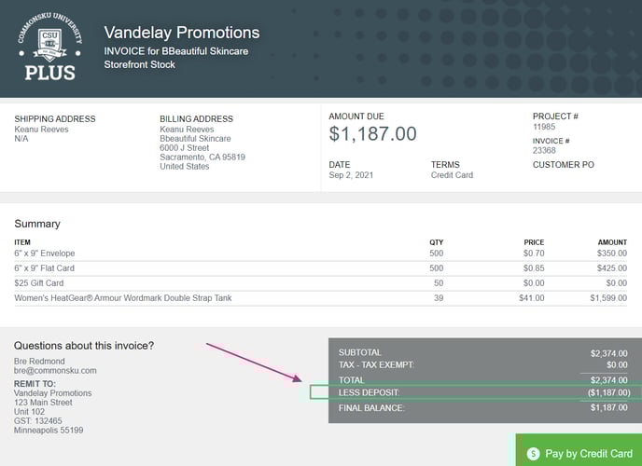This screenshot has height=466, width=642.
Task: Click the Summary section heading
Action: click(37, 224)
